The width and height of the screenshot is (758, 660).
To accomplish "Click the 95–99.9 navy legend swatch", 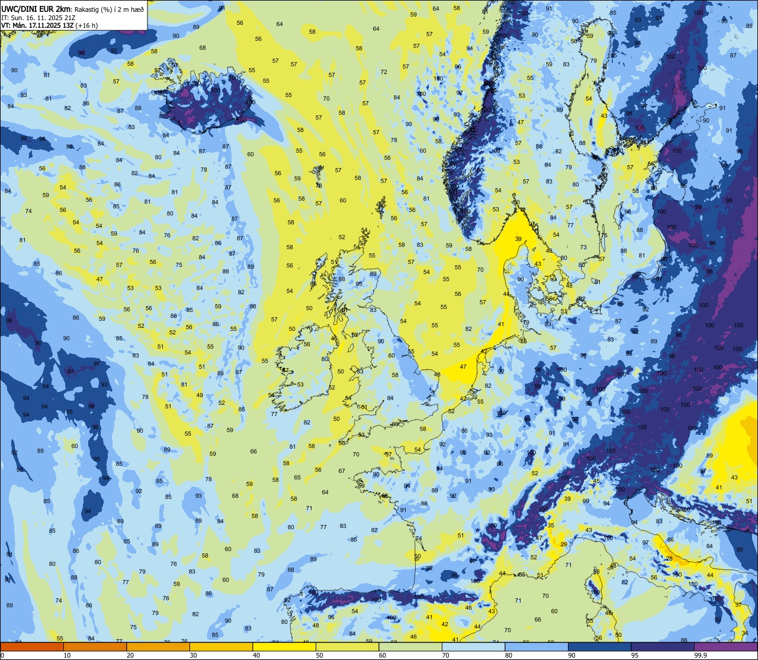I will 663,646.
